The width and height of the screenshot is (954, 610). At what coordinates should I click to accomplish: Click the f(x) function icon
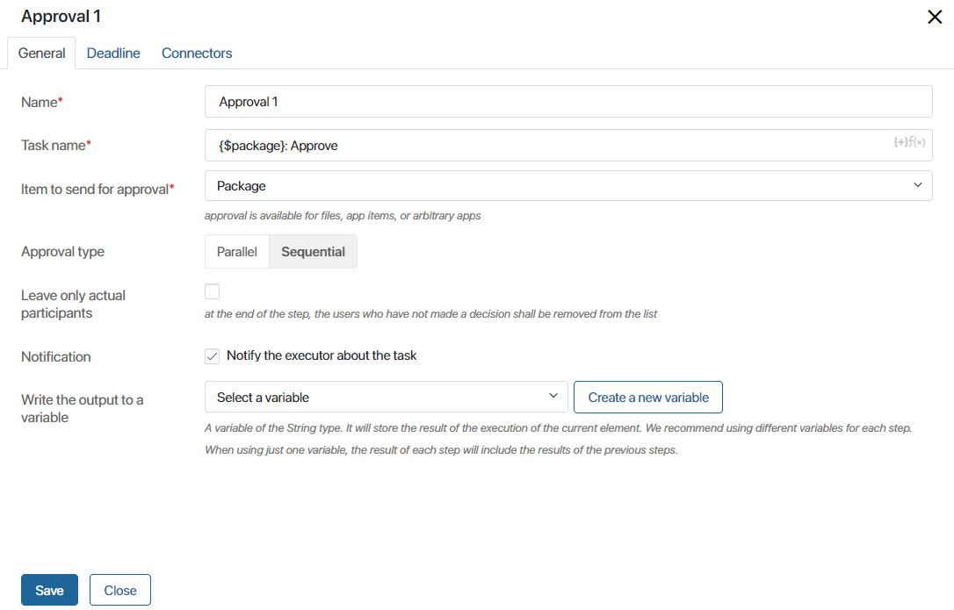pos(917,141)
